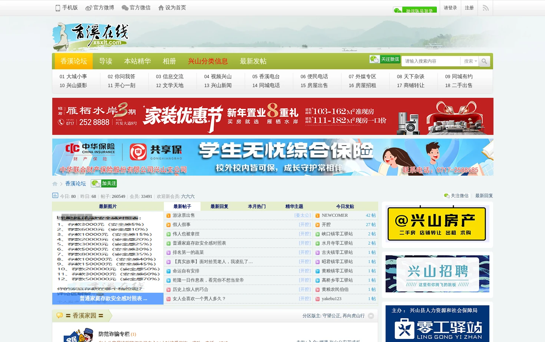Open the 零工驿站 sidebar ad
This screenshot has height=342, width=545.
click(x=437, y=323)
